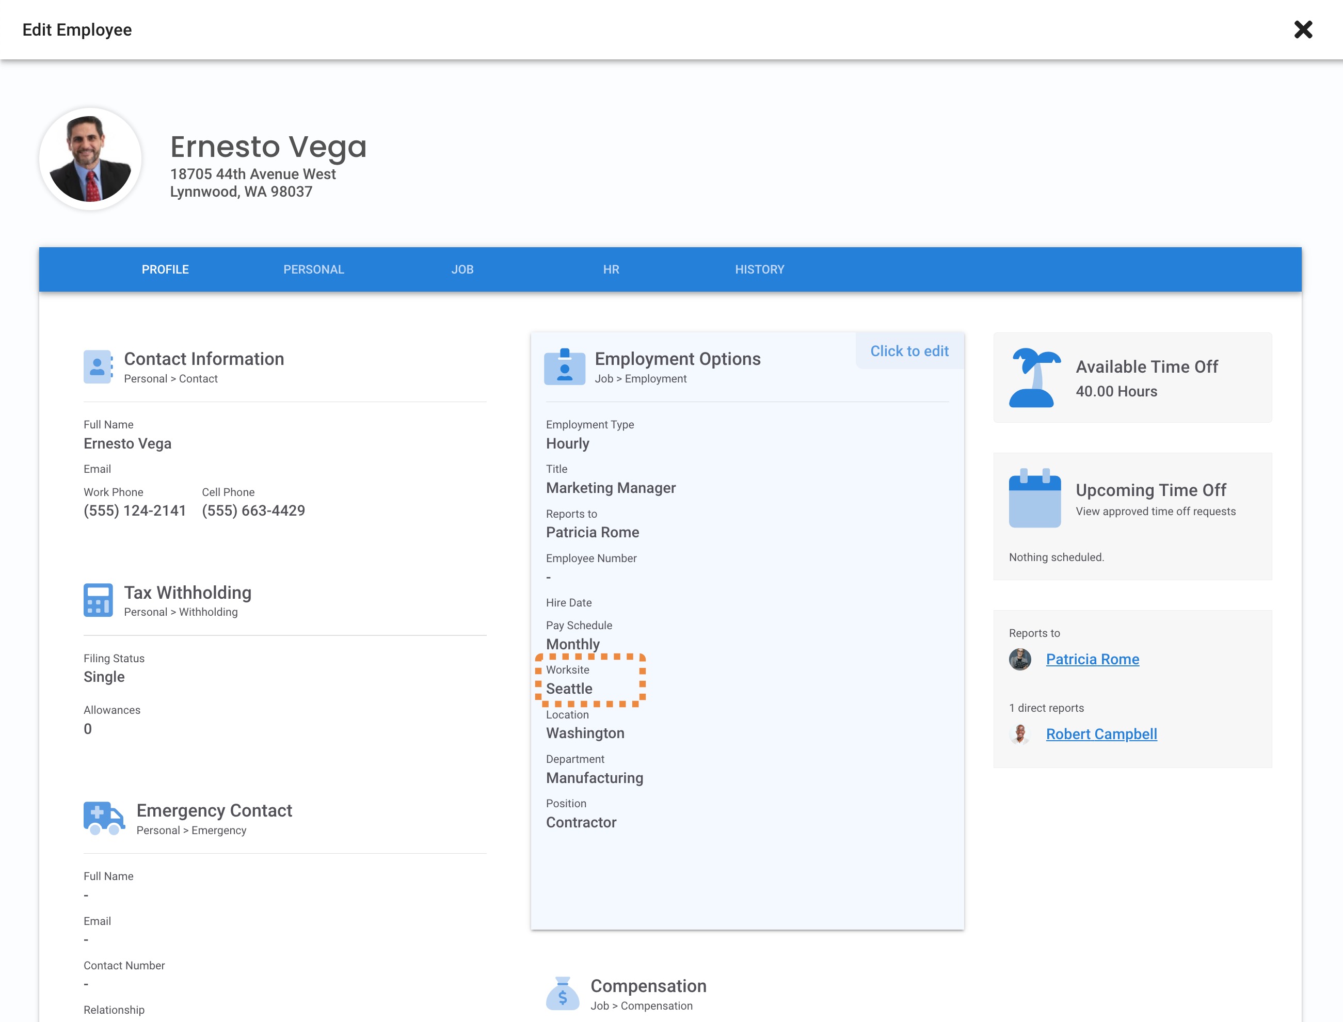This screenshot has height=1022, width=1343.
Task: Switch to the PROFILE tab
Action: (166, 269)
